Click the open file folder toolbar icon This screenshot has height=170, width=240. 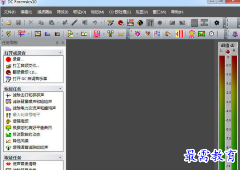pyautogui.click(x=9, y=23)
